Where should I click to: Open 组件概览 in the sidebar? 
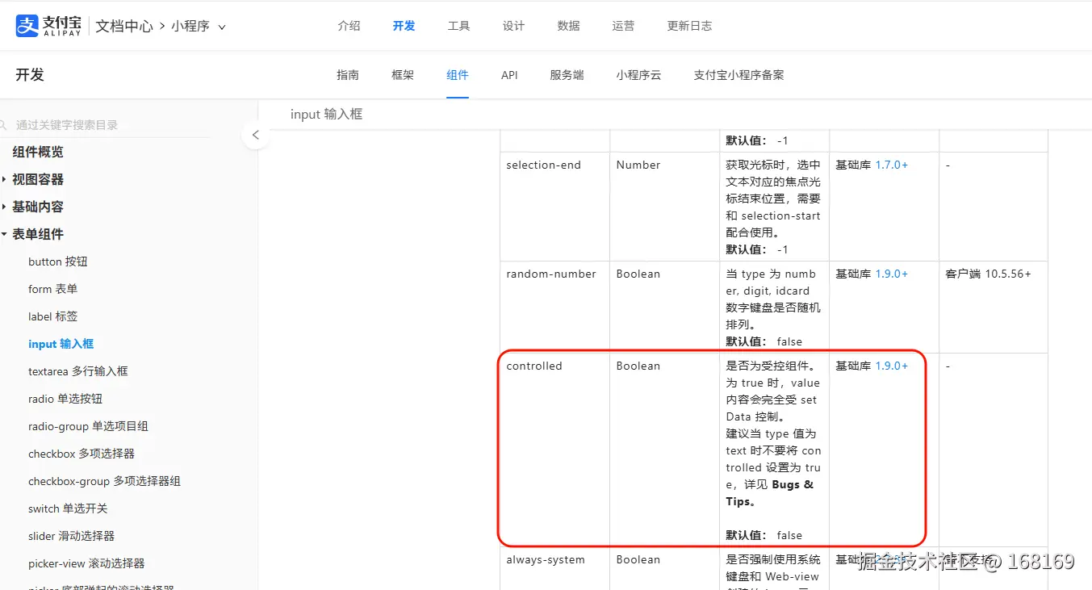(38, 152)
